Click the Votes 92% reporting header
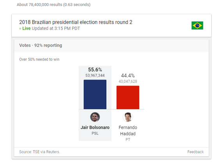Image resolution: width=219 pixels, height=163 pixels. 41,46
